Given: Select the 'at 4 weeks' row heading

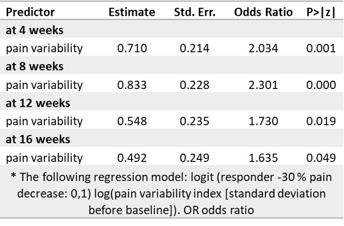Looking at the screenshot, I should tap(34, 30).
